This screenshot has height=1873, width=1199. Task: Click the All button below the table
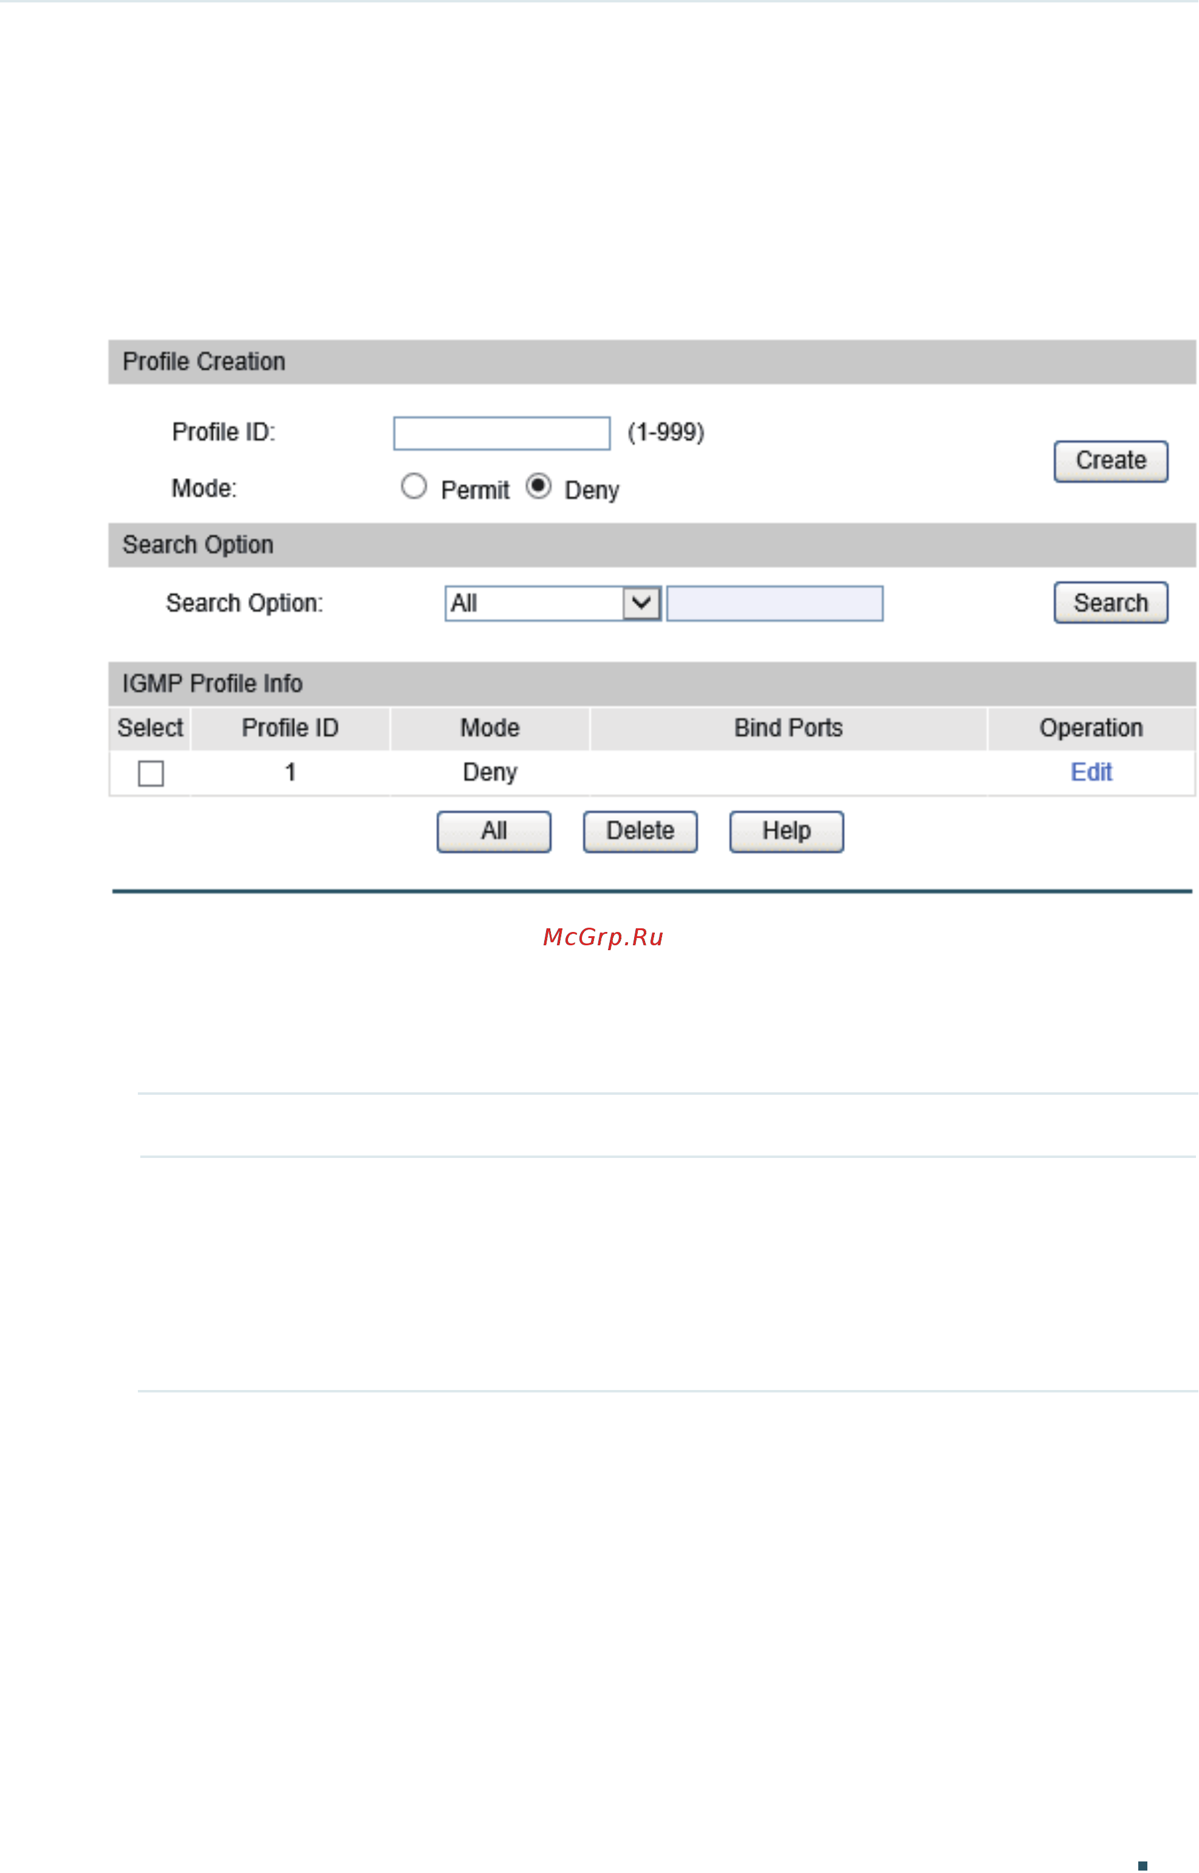[x=494, y=832]
